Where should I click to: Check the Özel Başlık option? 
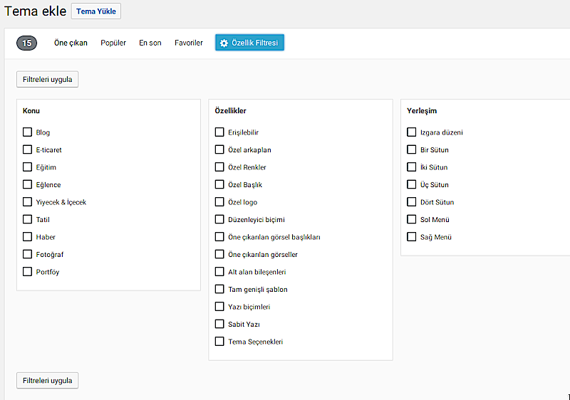(219, 184)
